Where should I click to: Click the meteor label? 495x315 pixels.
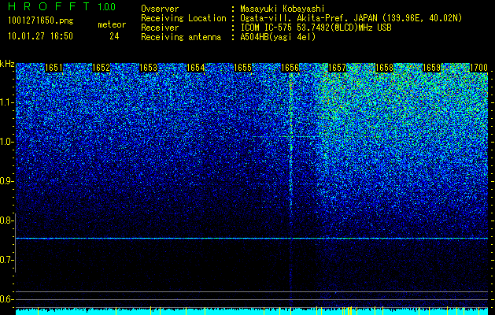(x=112, y=24)
